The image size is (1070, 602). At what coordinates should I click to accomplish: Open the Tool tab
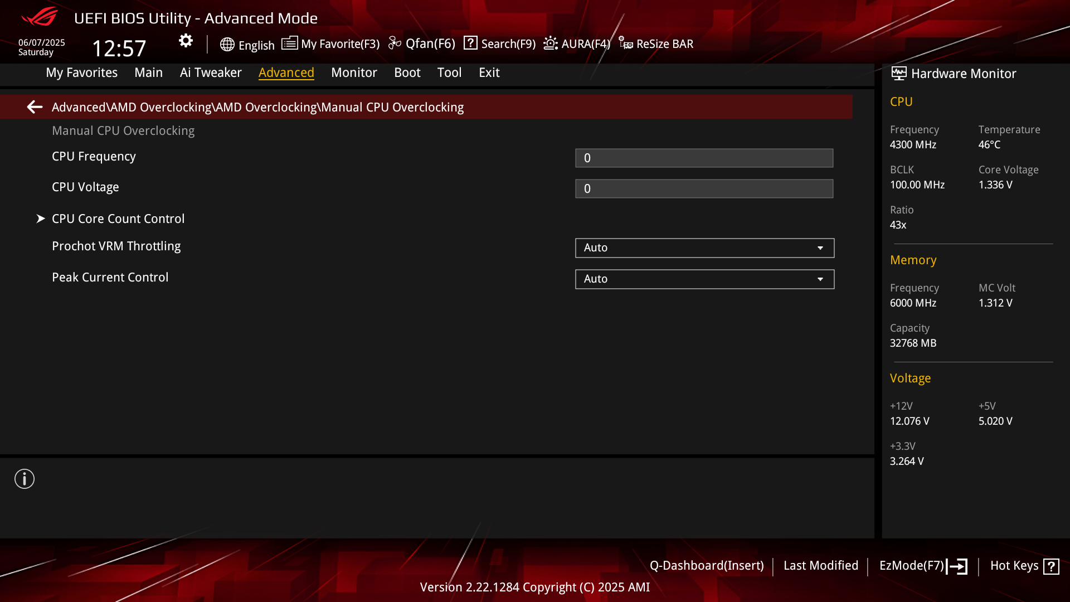click(449, 72)
